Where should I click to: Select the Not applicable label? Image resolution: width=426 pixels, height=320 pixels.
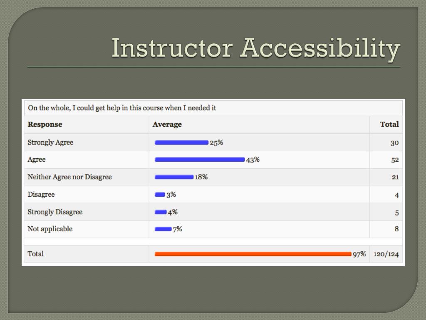click(x=50, y=229)
